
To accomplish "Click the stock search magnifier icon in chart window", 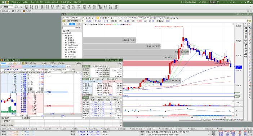I will (x=84, y=18).
